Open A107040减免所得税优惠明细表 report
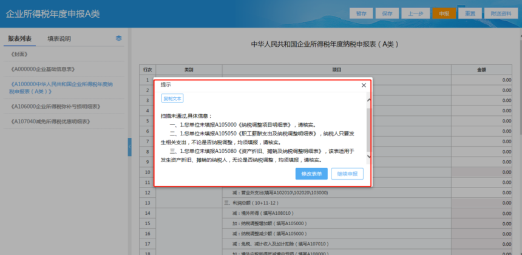522x255 pixels. (x=50, y=122)
